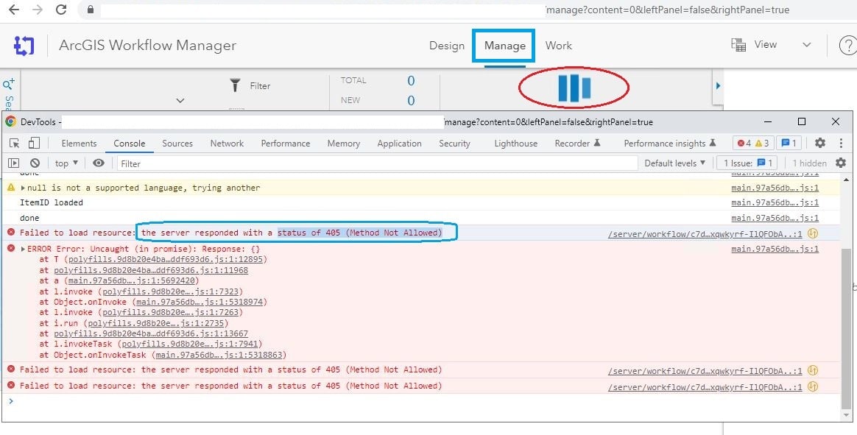
Task: Click the eye live expression icon
Action: pos(99,163)
